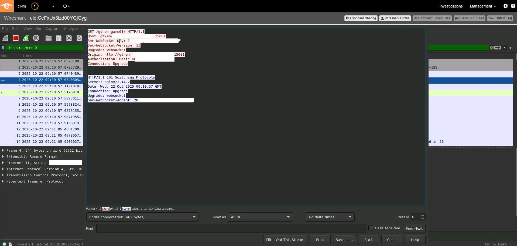Expand the Hypertext Transfer Protocol section
Viewport: 517px width, 246px height.
point(3,181)
